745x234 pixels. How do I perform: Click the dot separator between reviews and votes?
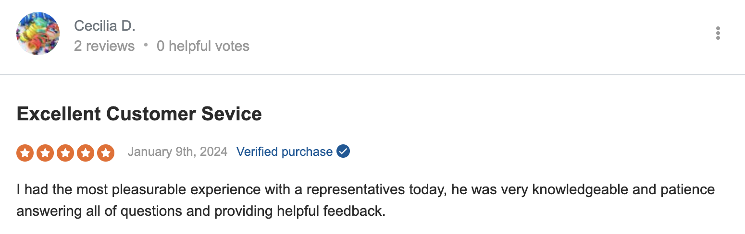[x=146, y=46]
